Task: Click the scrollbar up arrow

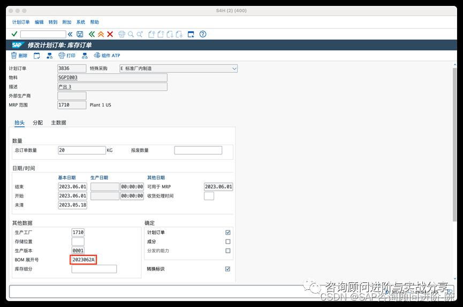Action: pyautogui.click(x=455, y=65)
